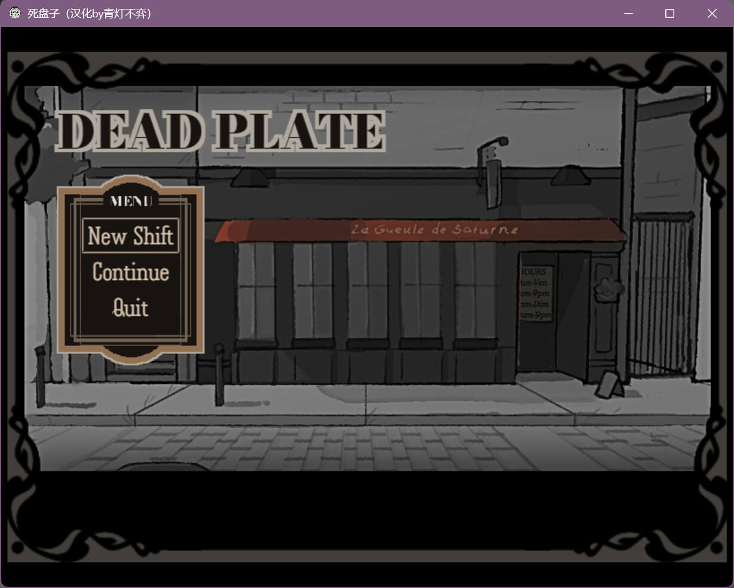The width and height of the screenshot is (734, 588).
Task: Select Continue in the main menu
Action: 130,272
